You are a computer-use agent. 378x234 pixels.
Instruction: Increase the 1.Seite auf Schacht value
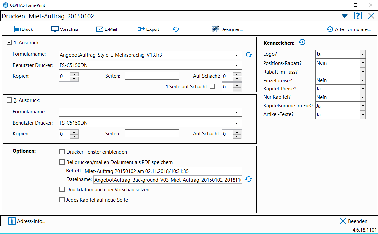click(237, 85)
